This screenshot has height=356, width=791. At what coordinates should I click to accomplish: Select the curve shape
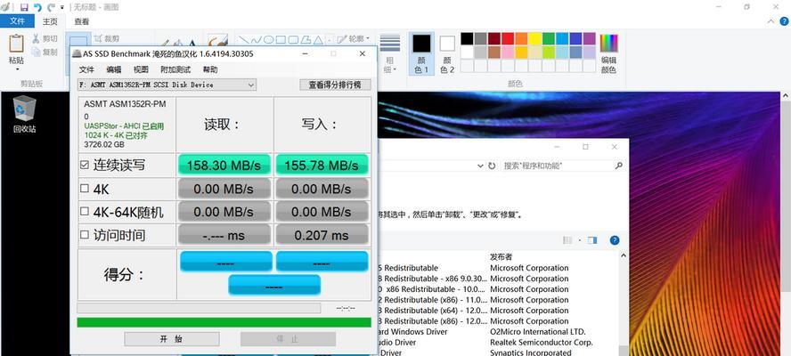click(x=257, y=39)
